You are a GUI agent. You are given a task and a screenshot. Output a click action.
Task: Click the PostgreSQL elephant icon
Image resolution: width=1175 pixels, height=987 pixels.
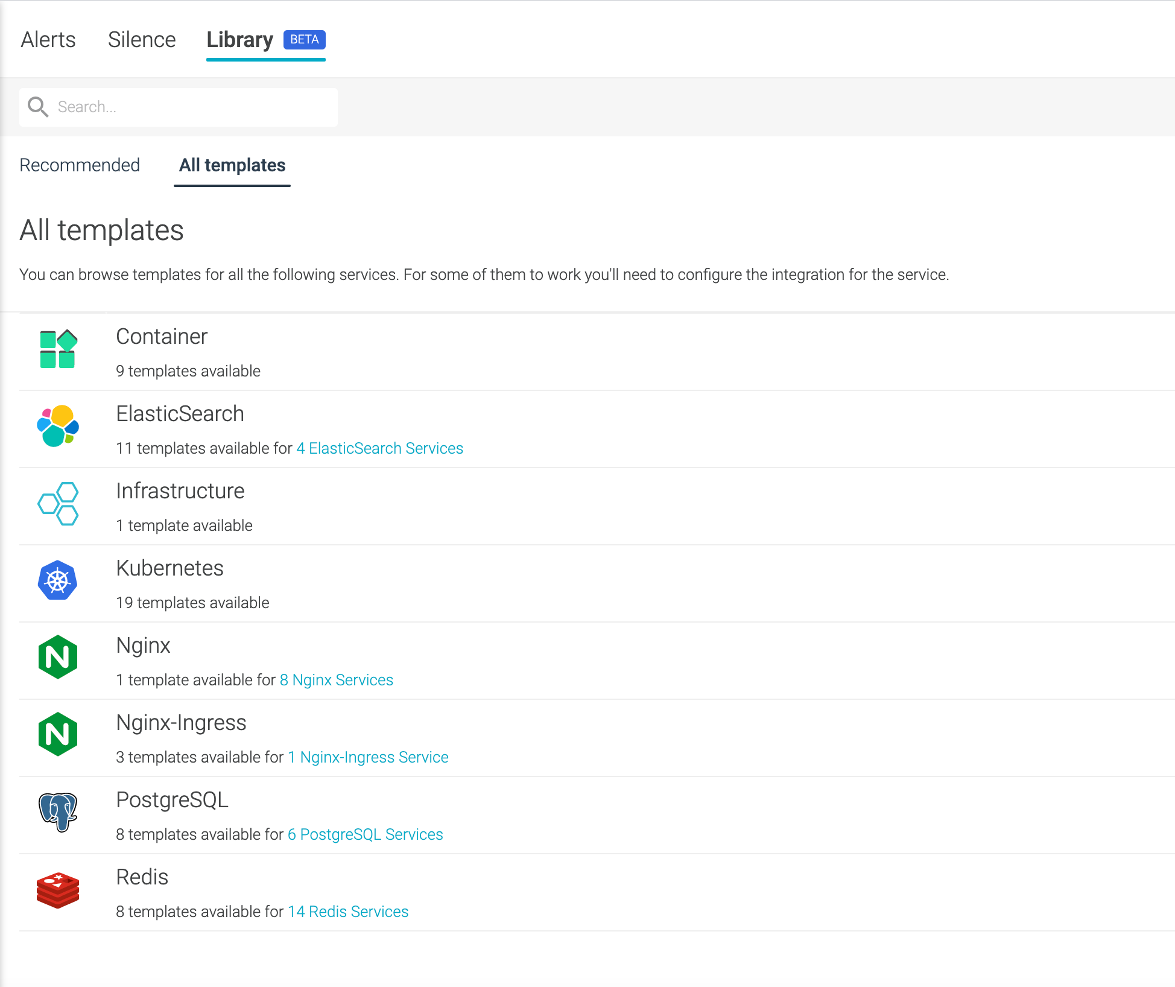point(58,812)
